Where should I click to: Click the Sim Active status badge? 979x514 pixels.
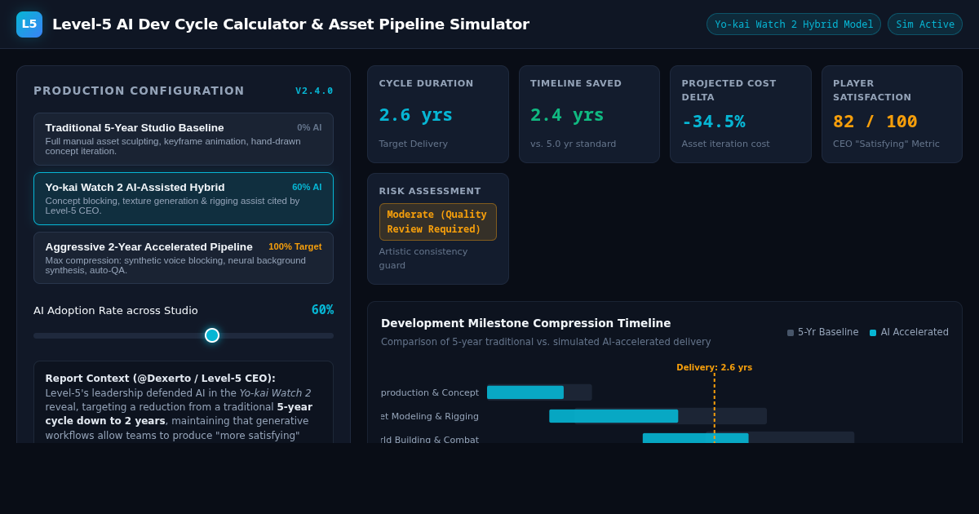[925, 24]
